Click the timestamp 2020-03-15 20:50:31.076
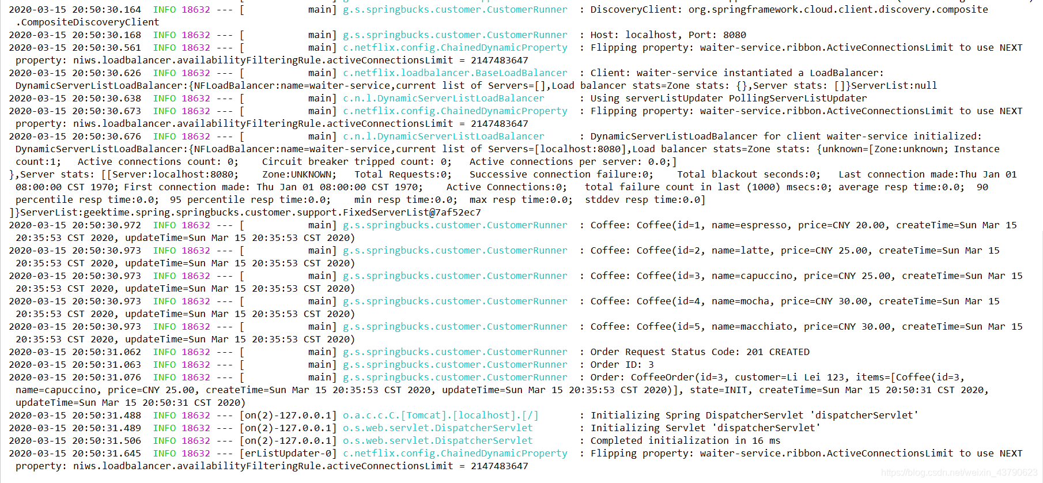 coord(75,378)
